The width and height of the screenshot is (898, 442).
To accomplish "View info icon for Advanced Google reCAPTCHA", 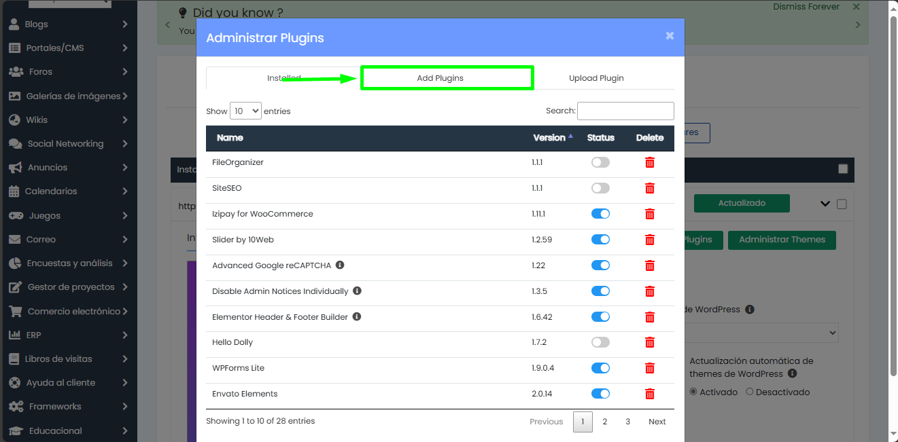I will 339,265.
